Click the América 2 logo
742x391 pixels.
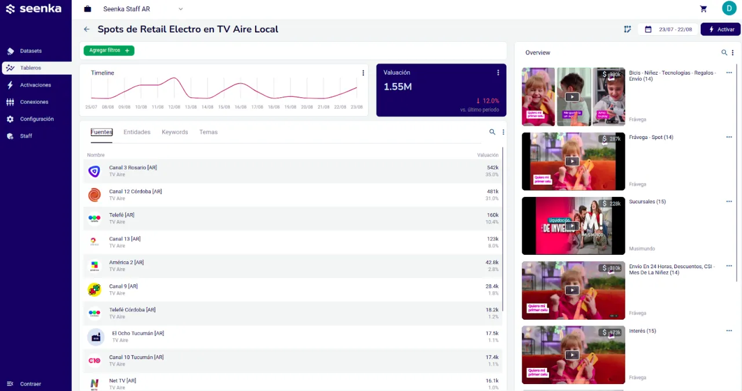[x=94, y=266]
